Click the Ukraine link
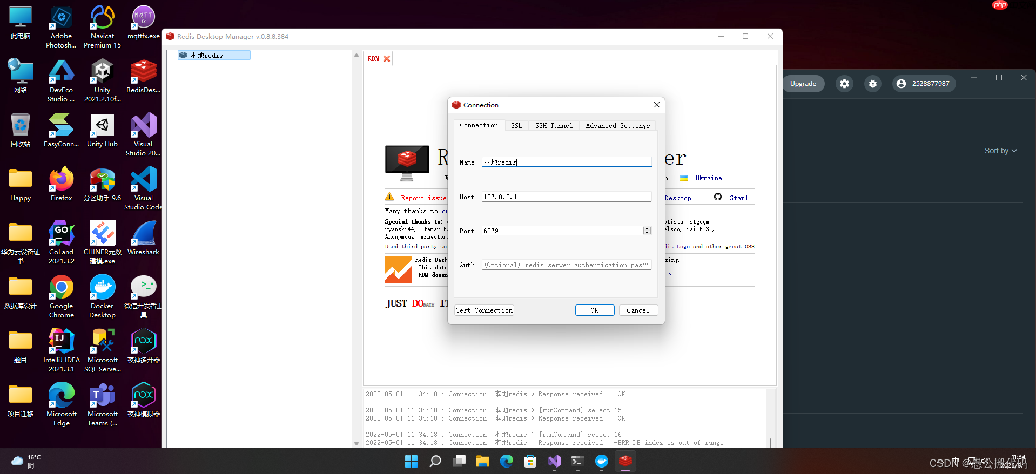The image size is (1036, 474). click(x=708, y=178)
